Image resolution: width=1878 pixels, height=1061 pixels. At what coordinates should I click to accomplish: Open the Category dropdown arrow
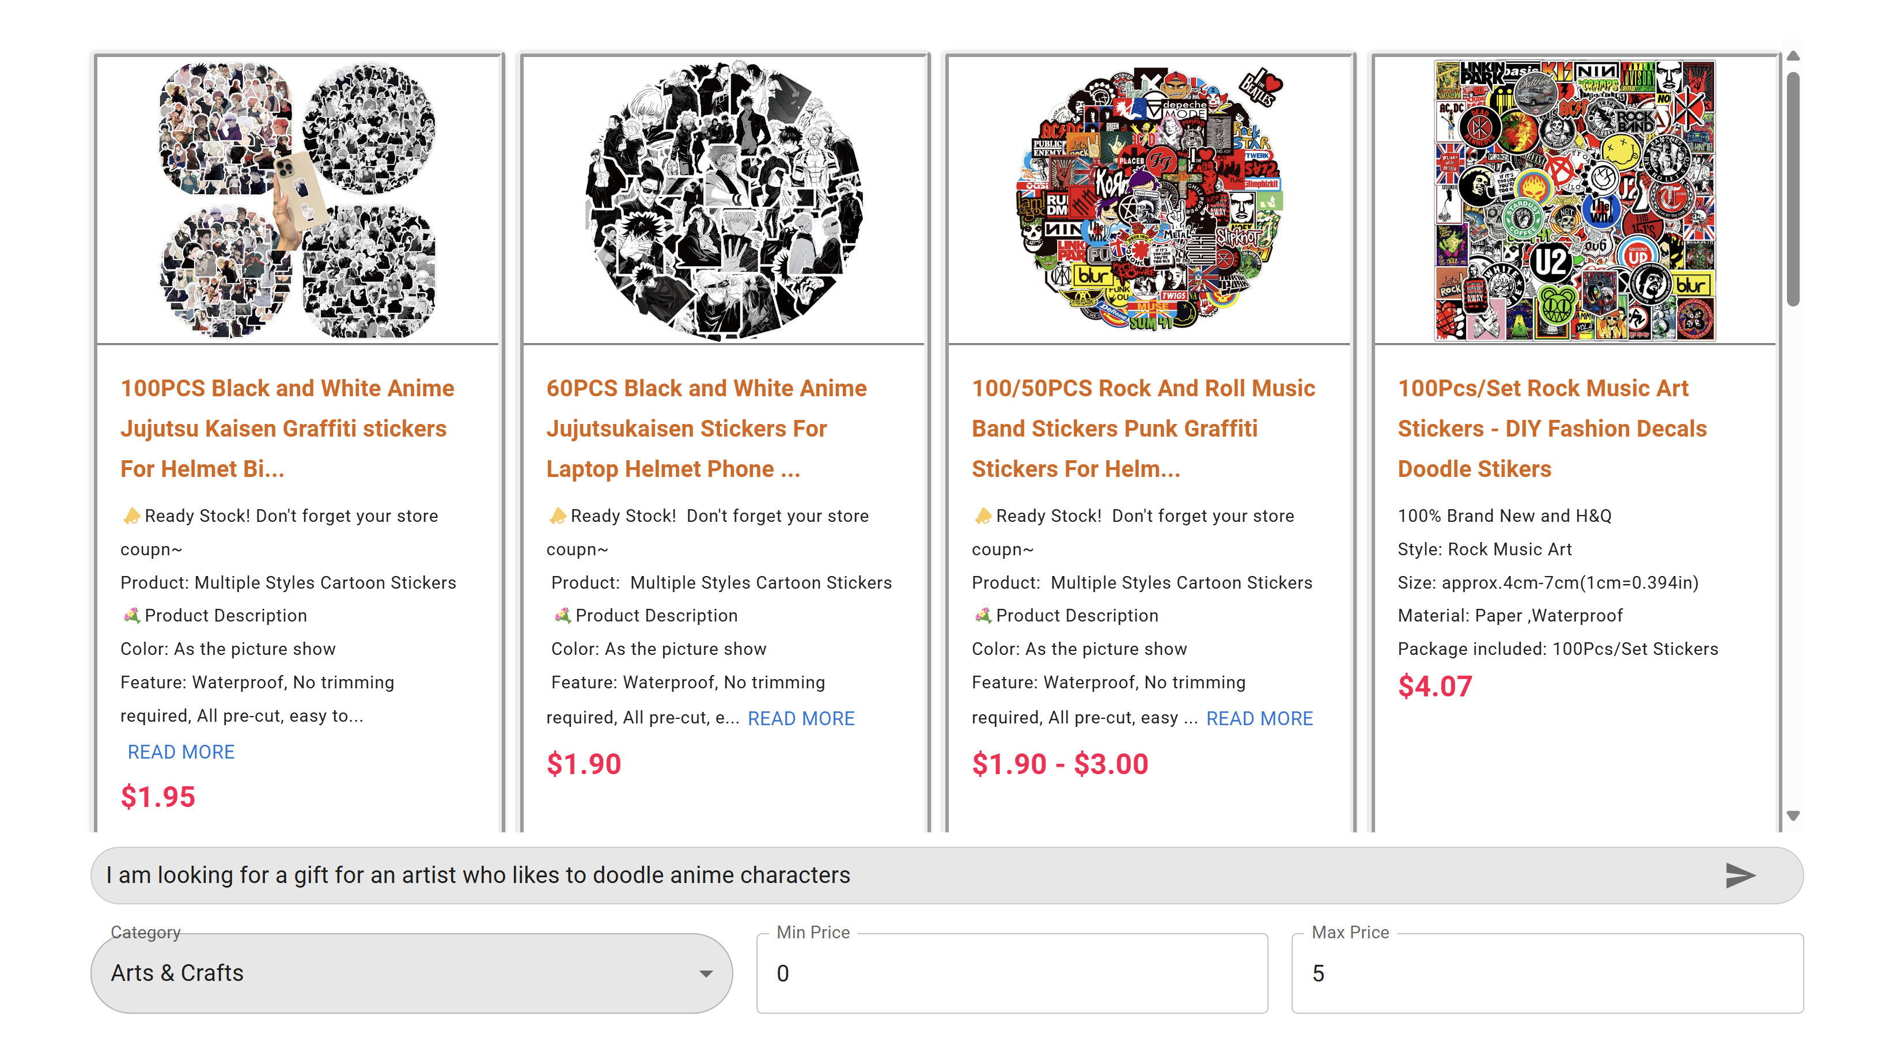pos(705,973)
